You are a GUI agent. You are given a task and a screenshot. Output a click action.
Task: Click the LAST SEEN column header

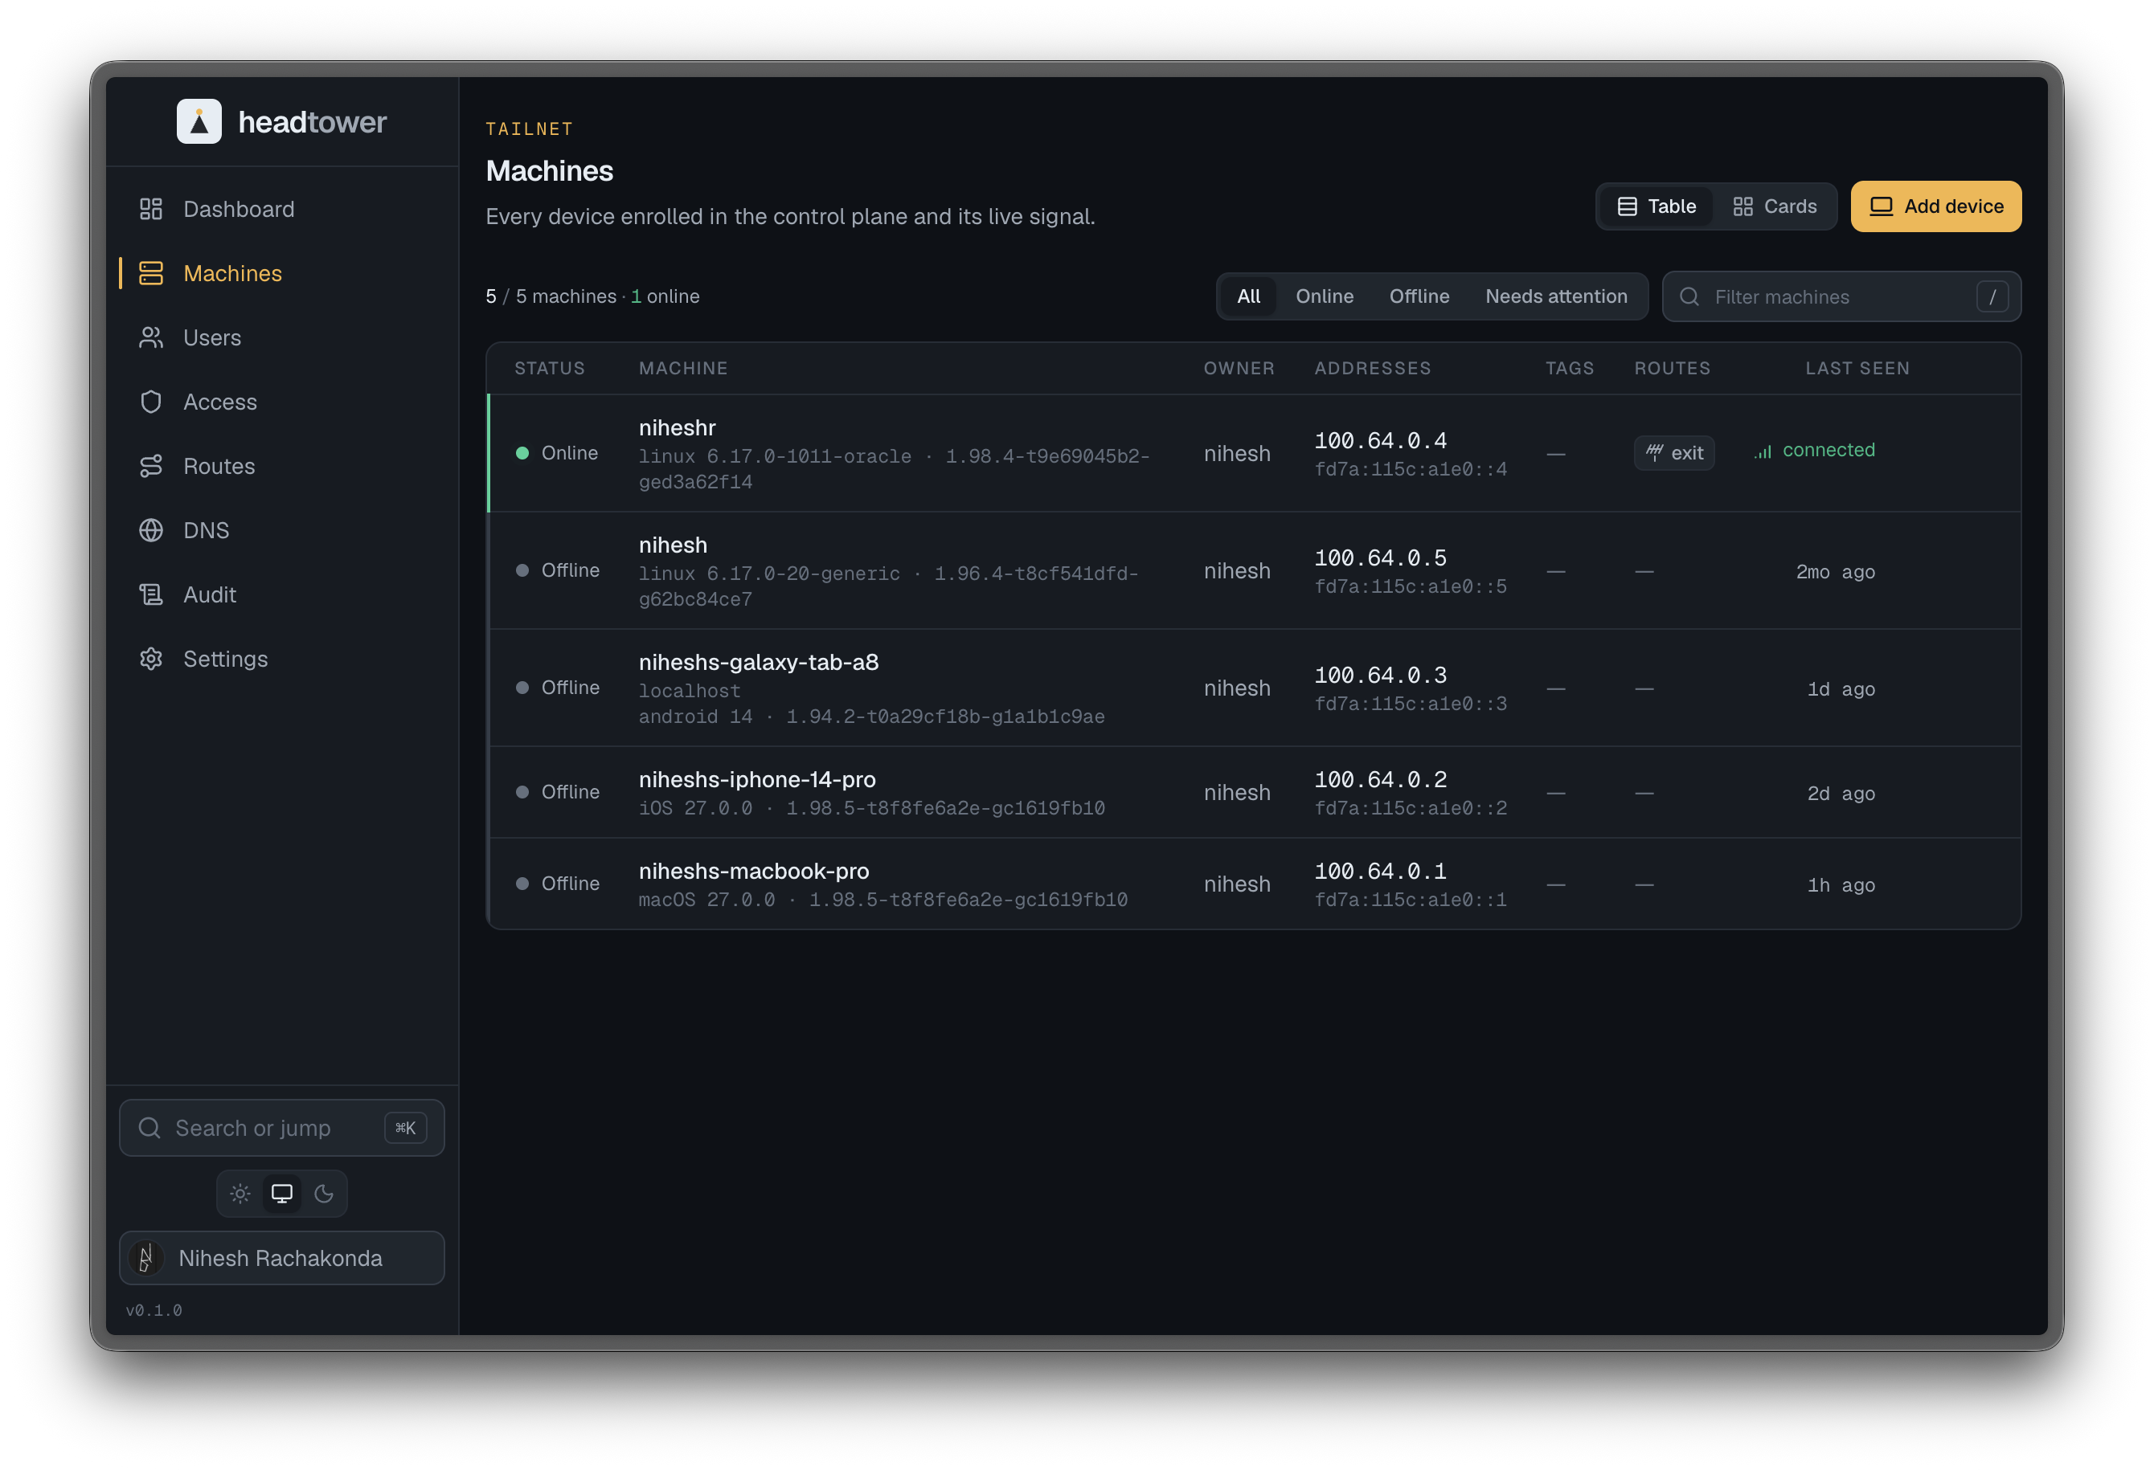coord(1857,369)
